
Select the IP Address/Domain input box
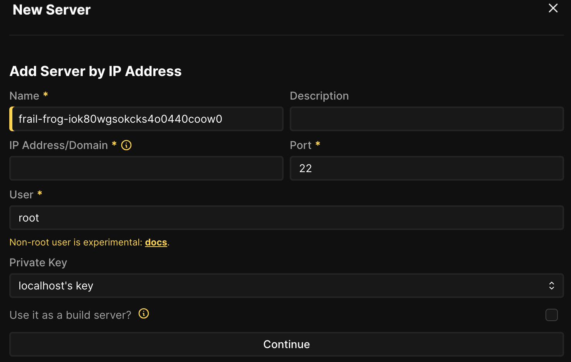(x=146, y=168)
